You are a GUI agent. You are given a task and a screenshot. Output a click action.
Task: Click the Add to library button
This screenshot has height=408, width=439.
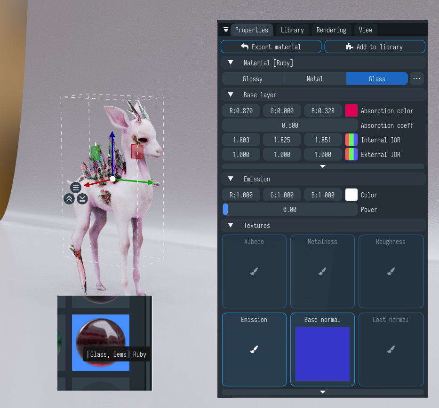pos(375,47)
